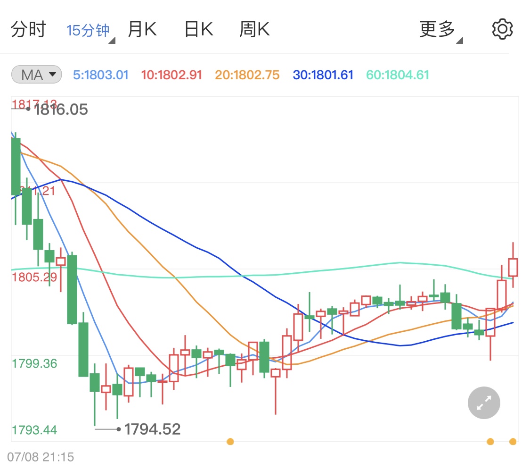Click the 1793.44 axis price label
The width and height of the screenshot is (530, 471).
tap(34, 430)
